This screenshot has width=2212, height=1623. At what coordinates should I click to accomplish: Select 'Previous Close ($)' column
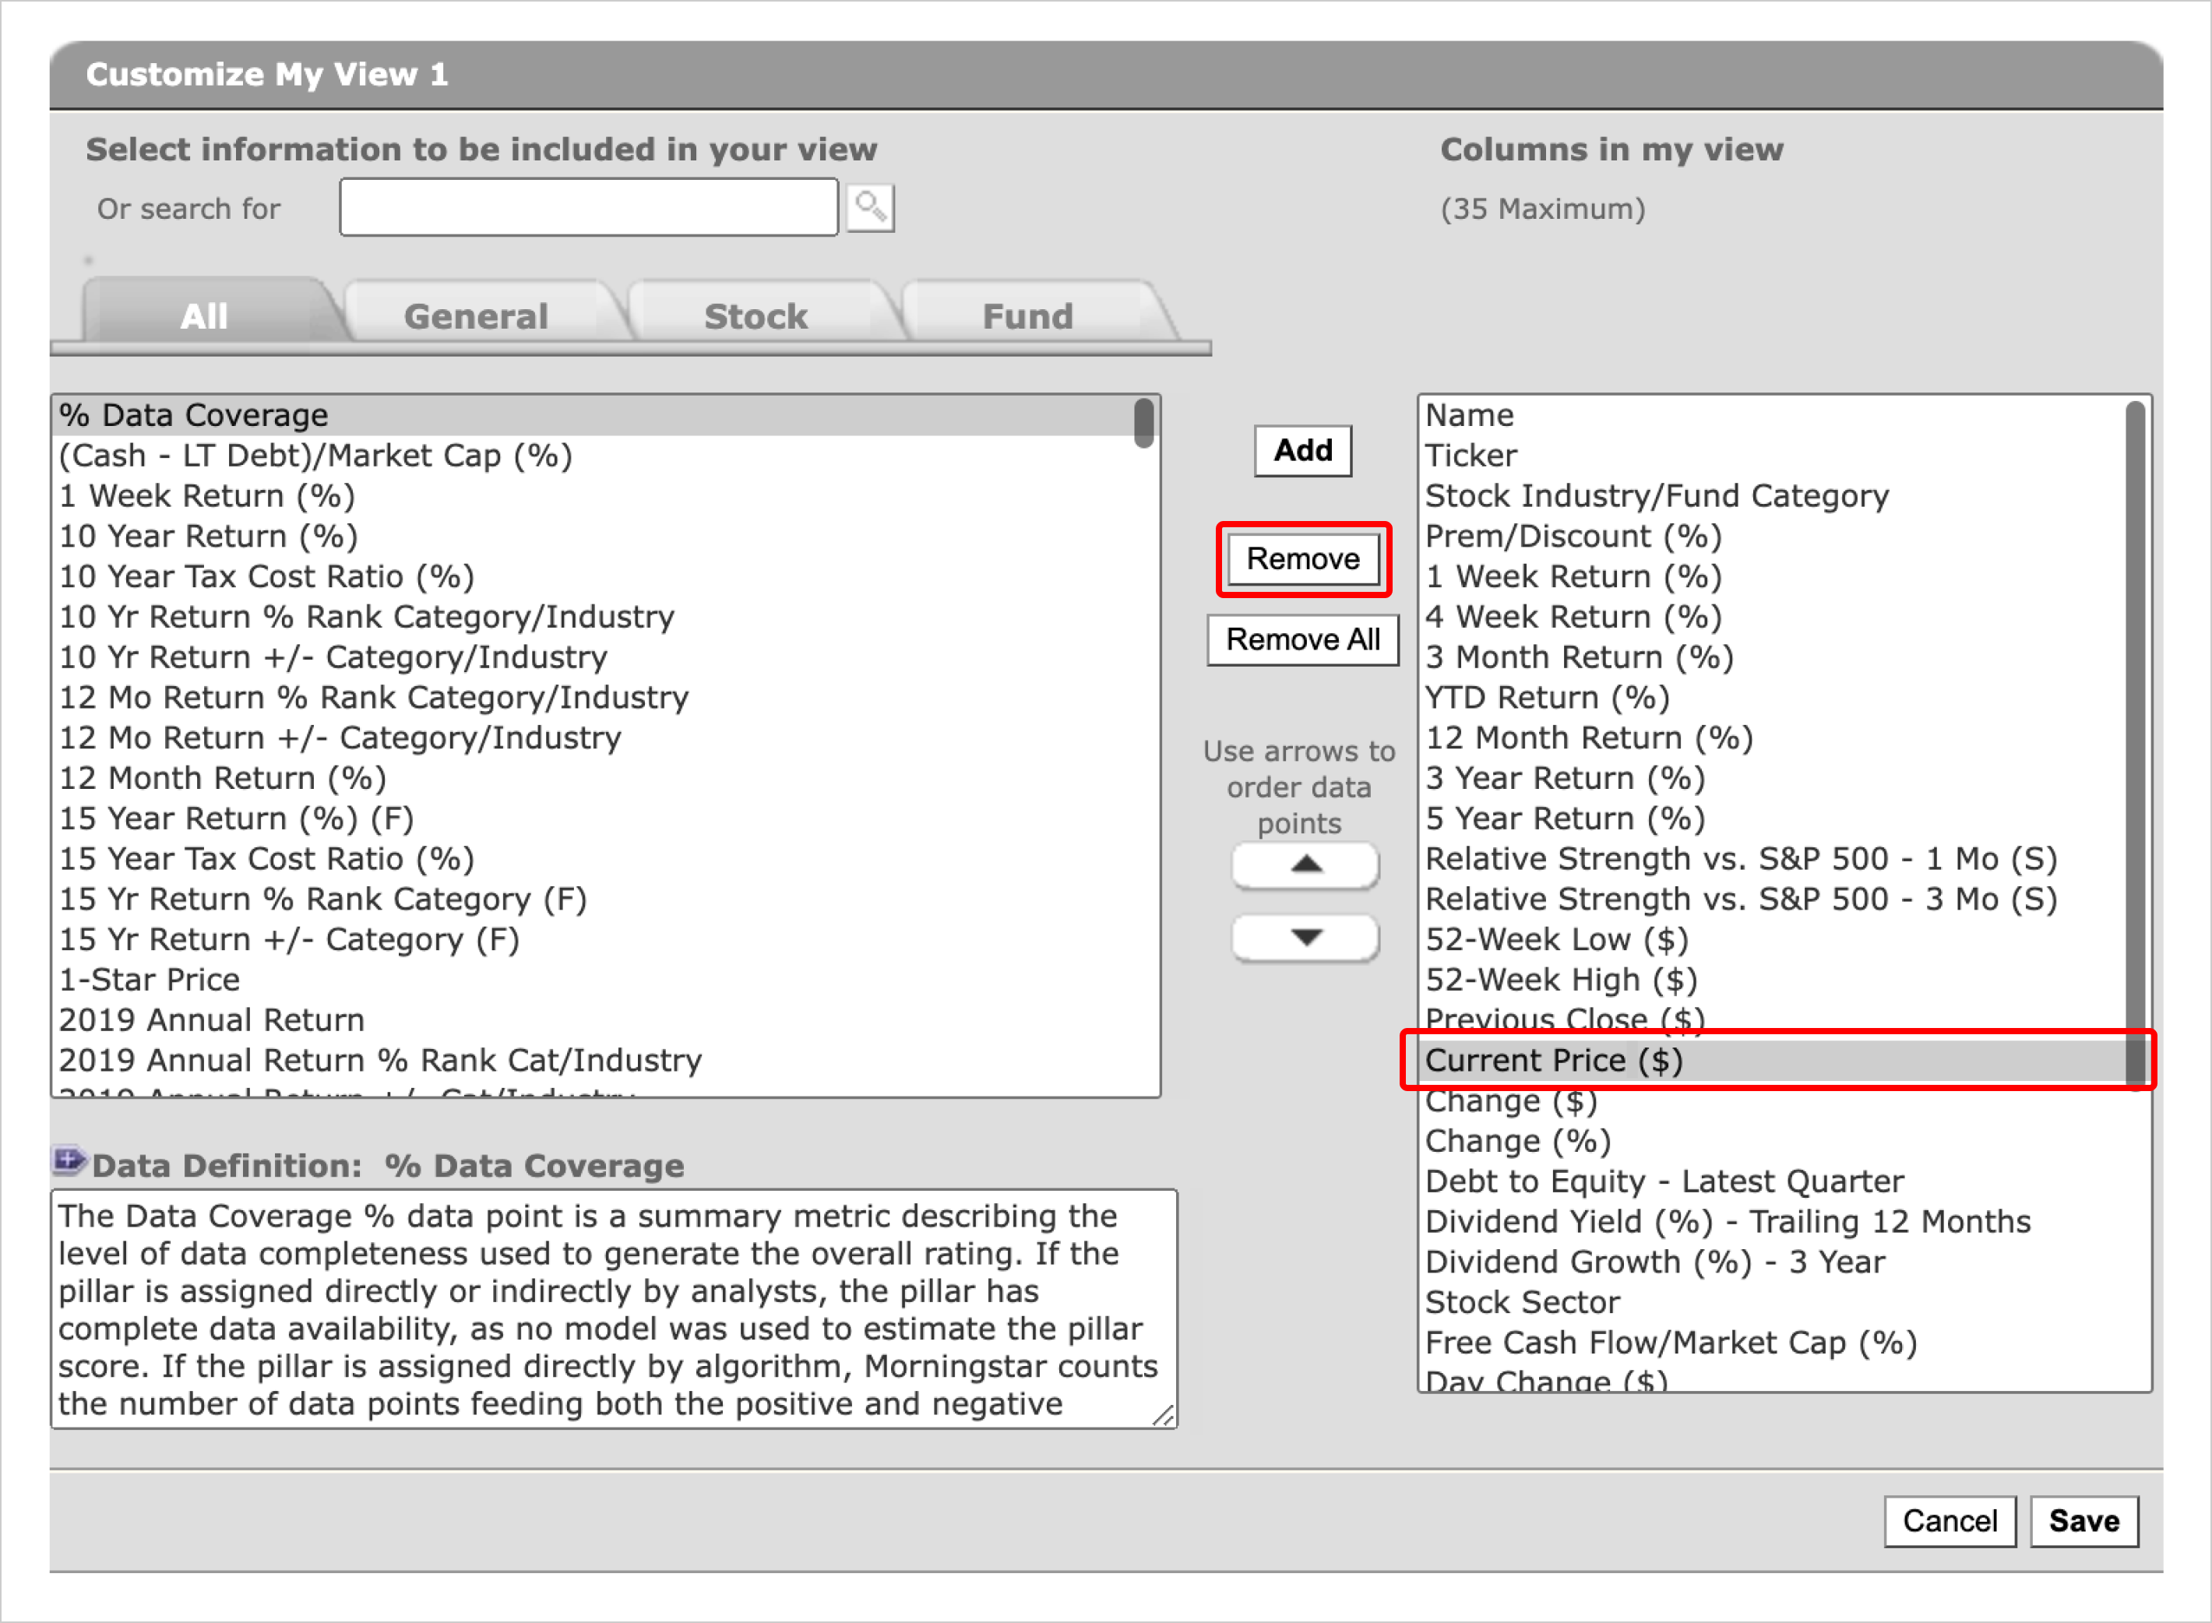(1773, 1019)
